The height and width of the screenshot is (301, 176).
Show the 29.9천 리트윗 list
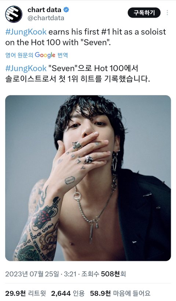pos(26,293)
